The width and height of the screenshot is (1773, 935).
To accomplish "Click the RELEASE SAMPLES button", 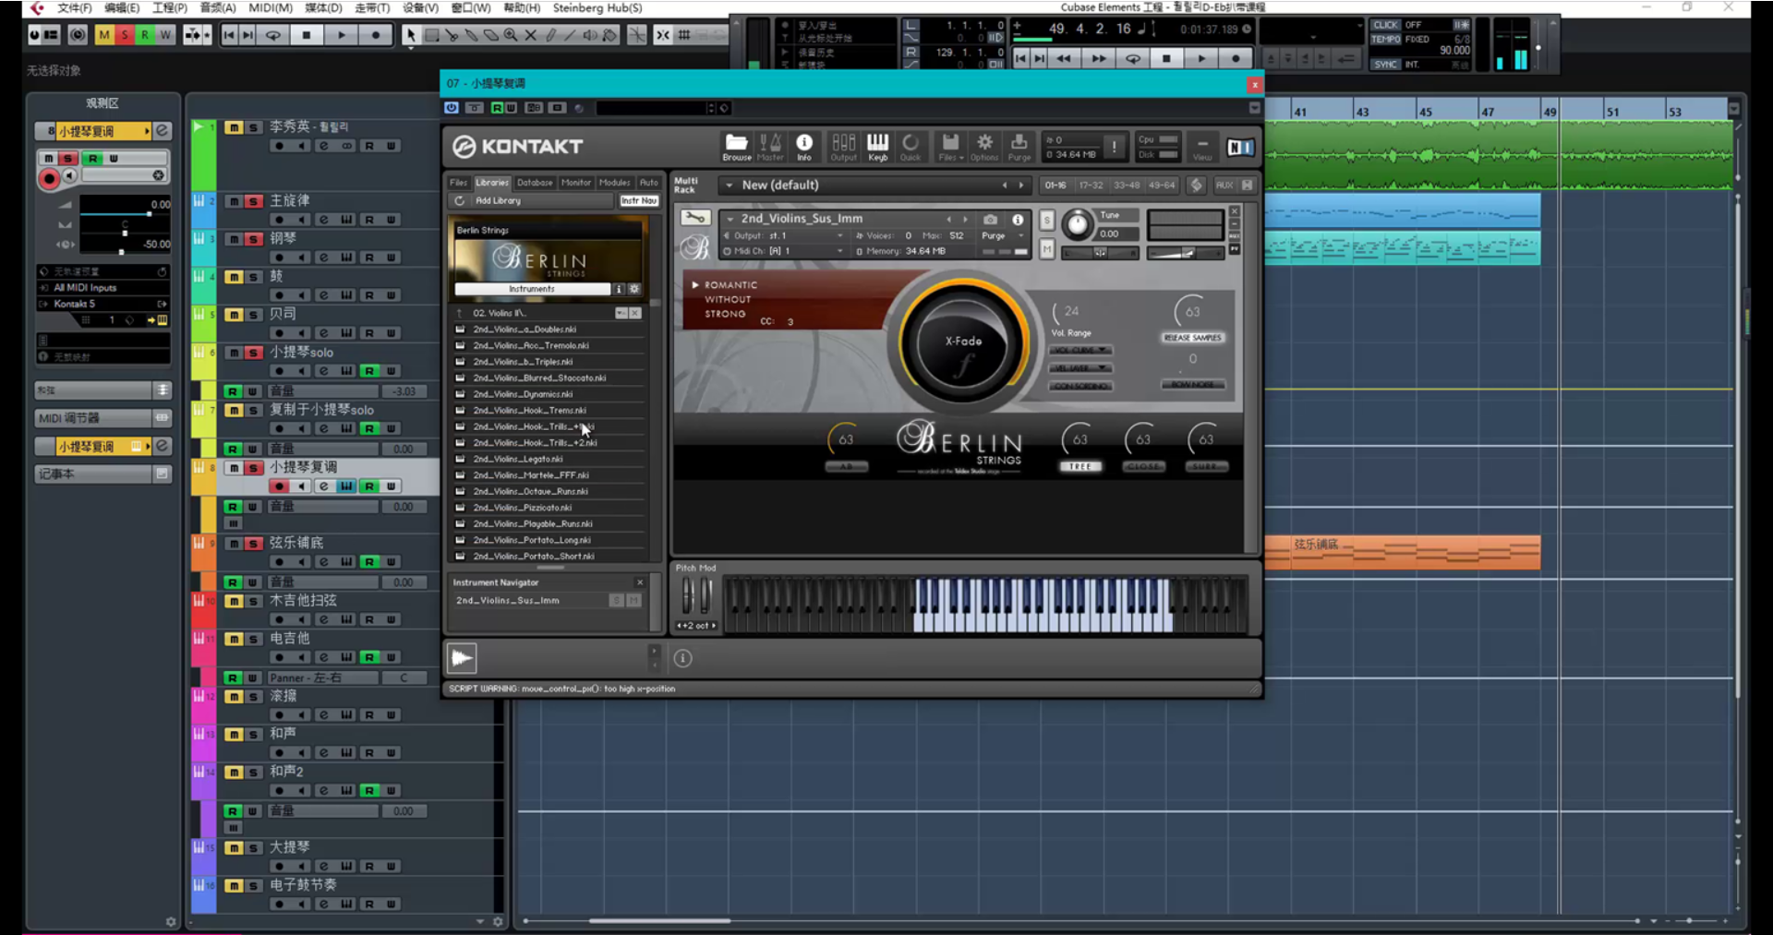I will (x=1192, y=338).
